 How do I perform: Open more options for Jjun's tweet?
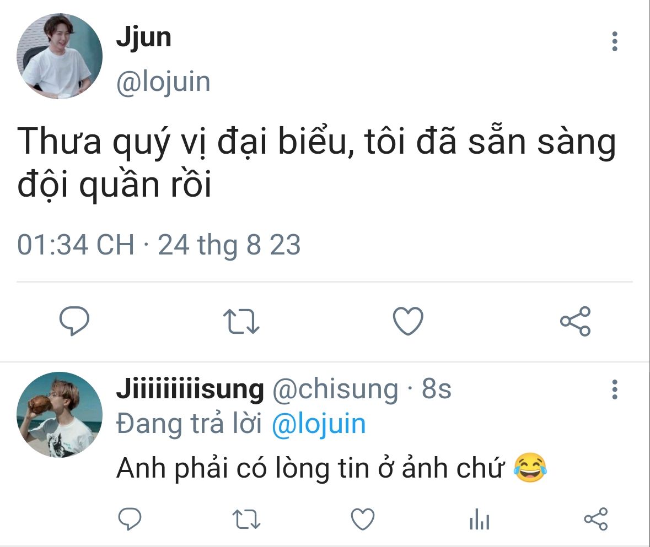click(x=615, y=42)
